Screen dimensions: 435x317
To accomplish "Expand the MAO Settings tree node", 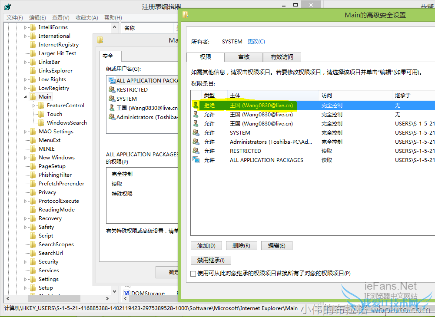I will 25,132.
